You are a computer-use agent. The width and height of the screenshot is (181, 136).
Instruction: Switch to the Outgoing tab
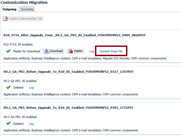pos(10,9)
